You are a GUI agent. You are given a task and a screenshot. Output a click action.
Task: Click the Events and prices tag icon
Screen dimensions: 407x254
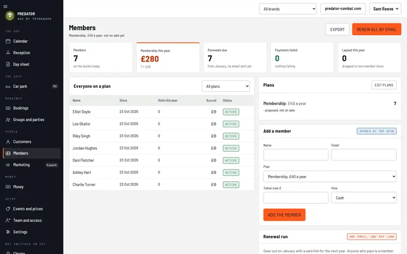coord(8,209)
